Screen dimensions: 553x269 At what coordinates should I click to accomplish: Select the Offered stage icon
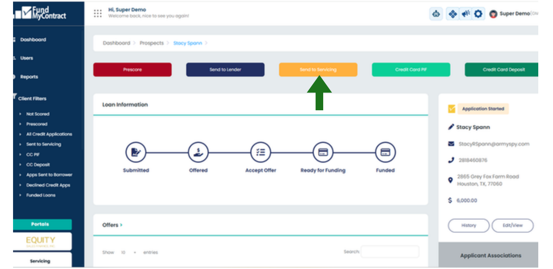pos(198,152)
